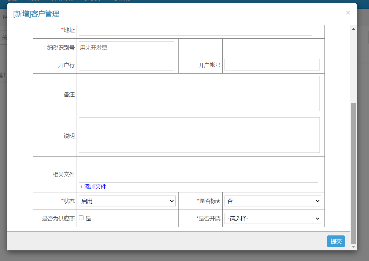Click the 地址 input field
The width and height of the screenshot is (369, 261).
[195, 30]
